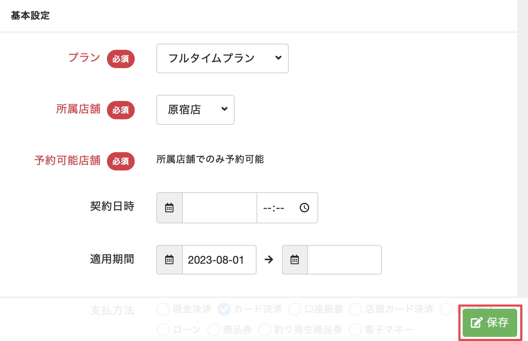Click the 契約日時 date input field
This screenshot has width=528, height=341.
click(x=219, y=208)
